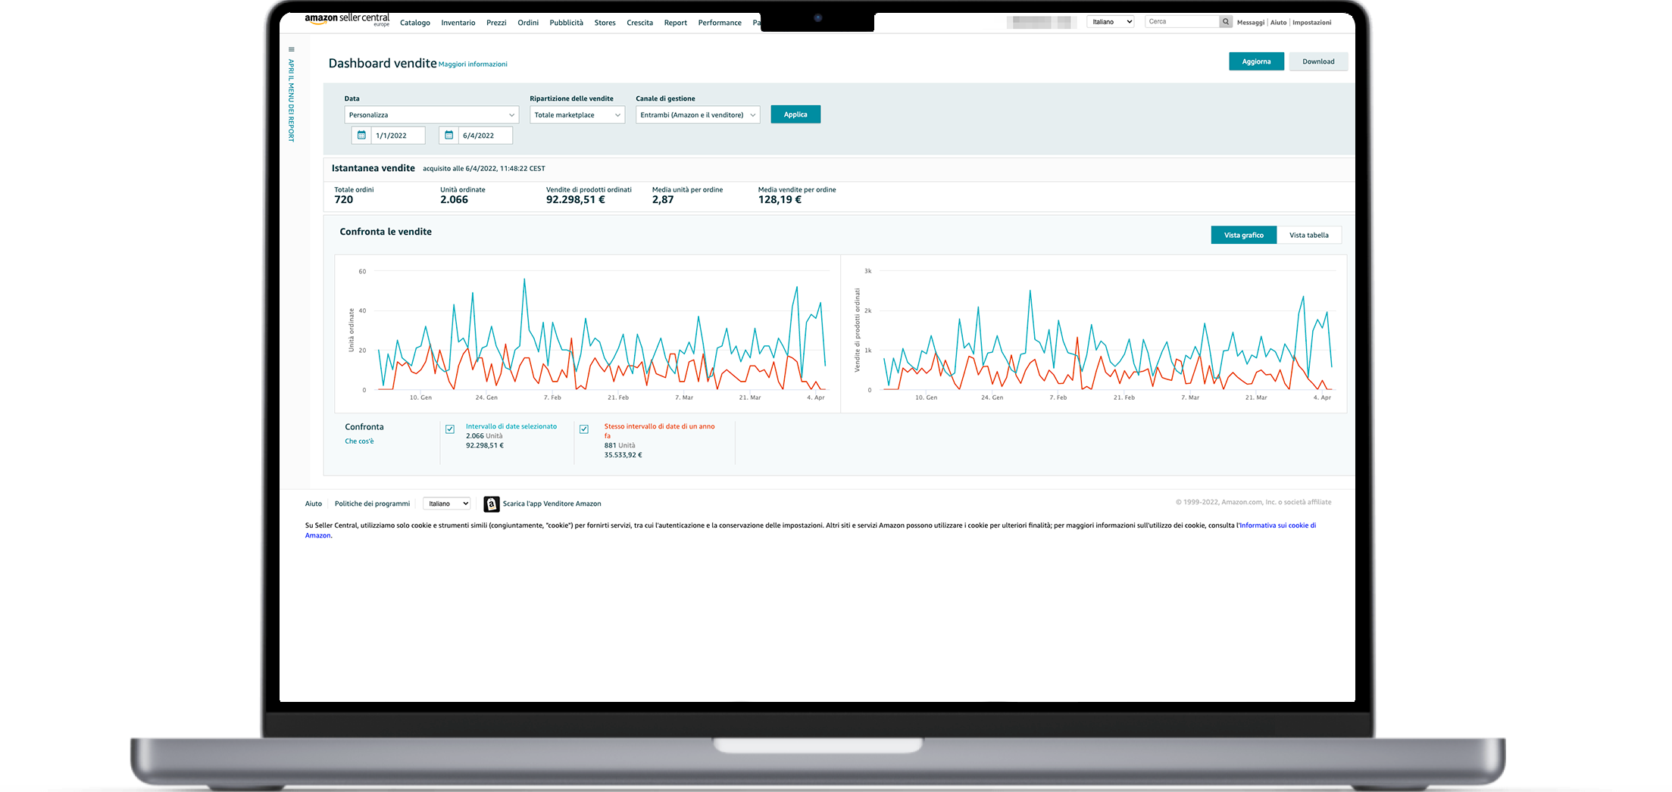This screenshot has height=792, width=1672.
Task: Open the top language selector Italiano
Action: click(1111, 22)
